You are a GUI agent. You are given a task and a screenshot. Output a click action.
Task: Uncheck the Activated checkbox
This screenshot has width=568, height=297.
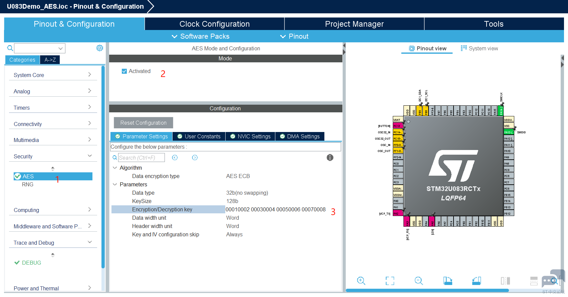pyautogui.click(x=124, y=71)
